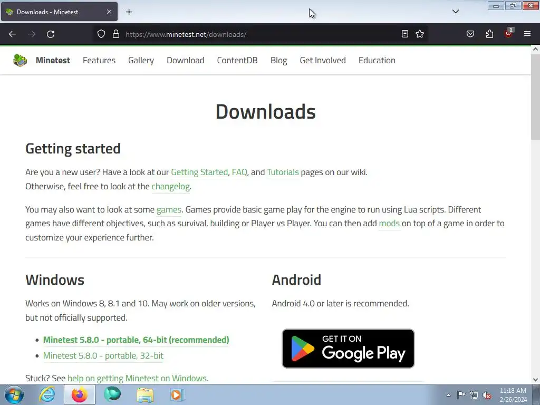The width and height of the screenshot is (540, 405).
Task: Open uBlock Origin extension icon
Action: [x=509, y=33]
